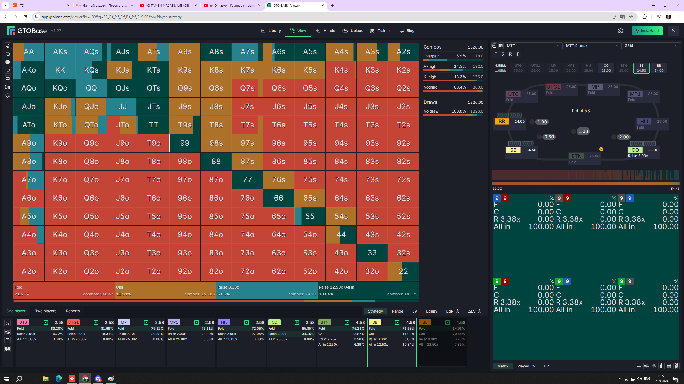The image size is (684, 384).
Task: Click the CO seat on the poker table
Action: point(643,153)
